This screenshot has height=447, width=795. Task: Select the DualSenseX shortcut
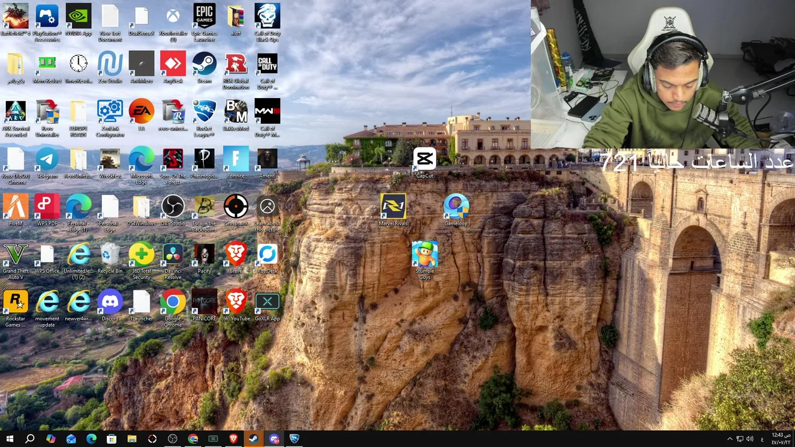(142, 20)
